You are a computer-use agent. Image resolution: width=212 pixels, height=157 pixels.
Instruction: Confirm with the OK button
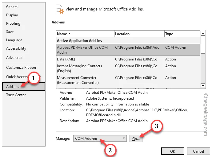tap(173, 151)
